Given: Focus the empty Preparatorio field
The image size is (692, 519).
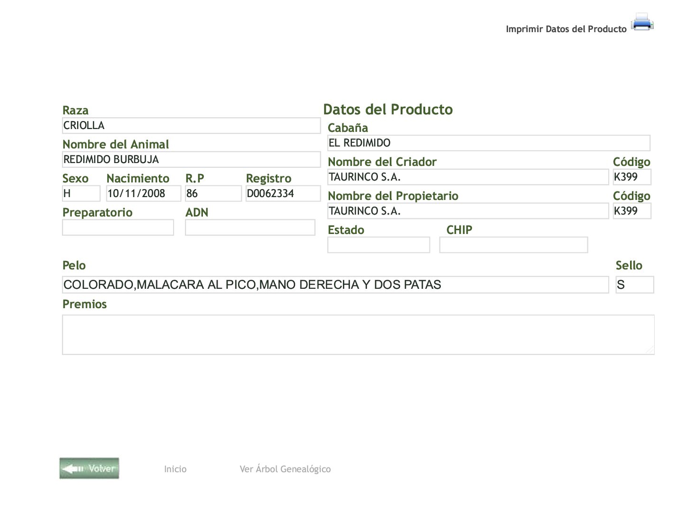Looking at the screenshot, I should coord(118,227).
